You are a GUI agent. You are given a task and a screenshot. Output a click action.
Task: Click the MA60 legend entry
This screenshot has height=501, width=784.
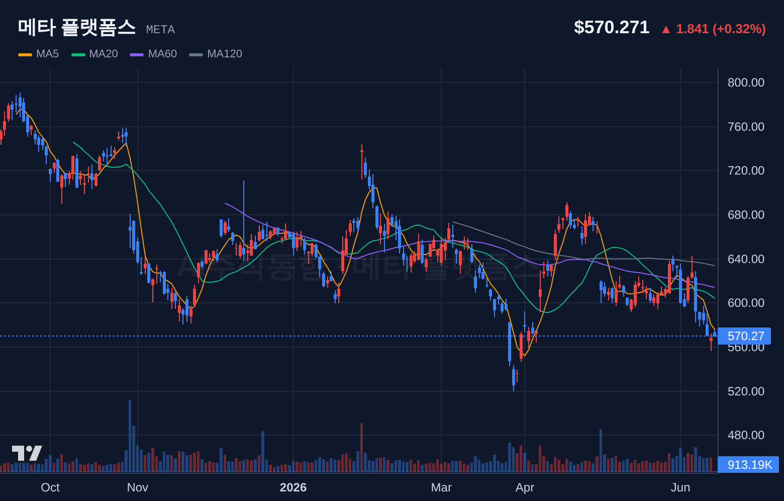coord(153,54)
